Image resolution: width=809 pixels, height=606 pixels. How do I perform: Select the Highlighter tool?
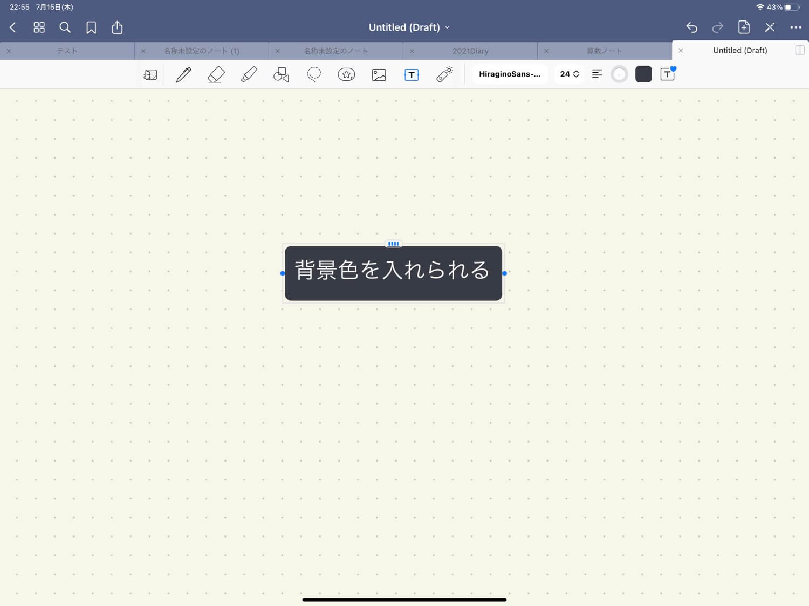249,74
